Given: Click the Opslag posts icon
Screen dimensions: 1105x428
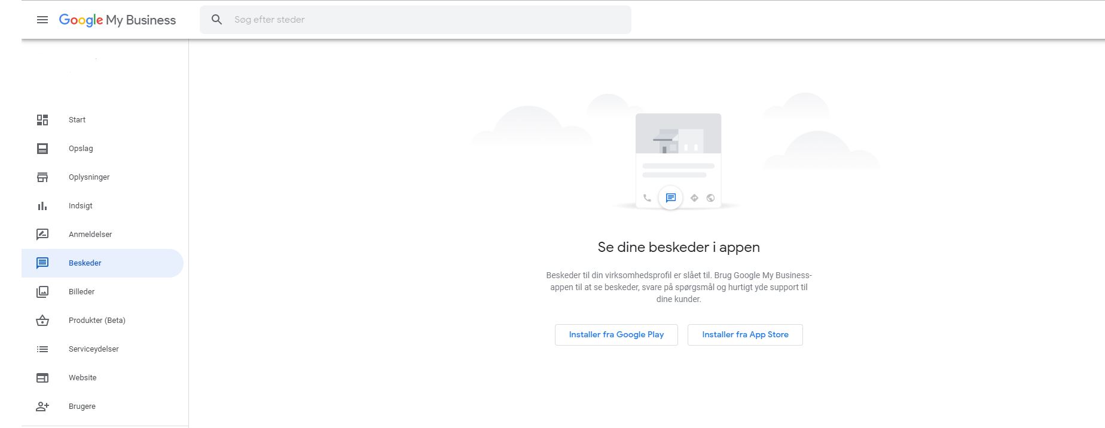Looking at the screenshot, I should point(42,149).
